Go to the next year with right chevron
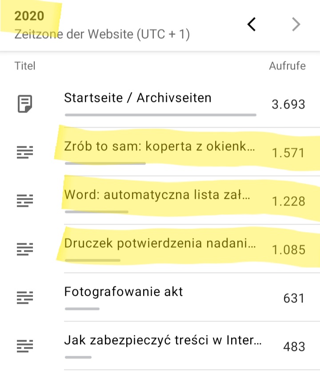The height and width of the screenshot is (375, 320). coord(296,25)
